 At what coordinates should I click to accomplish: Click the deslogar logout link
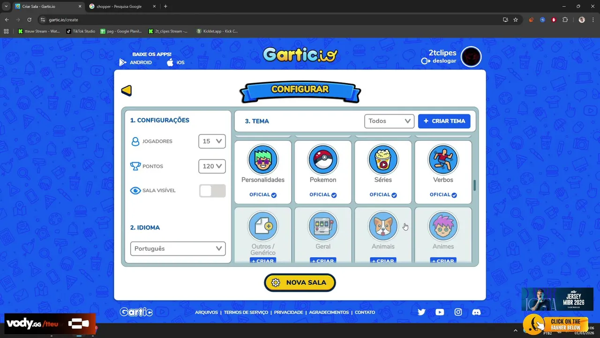tap(439, 61)
